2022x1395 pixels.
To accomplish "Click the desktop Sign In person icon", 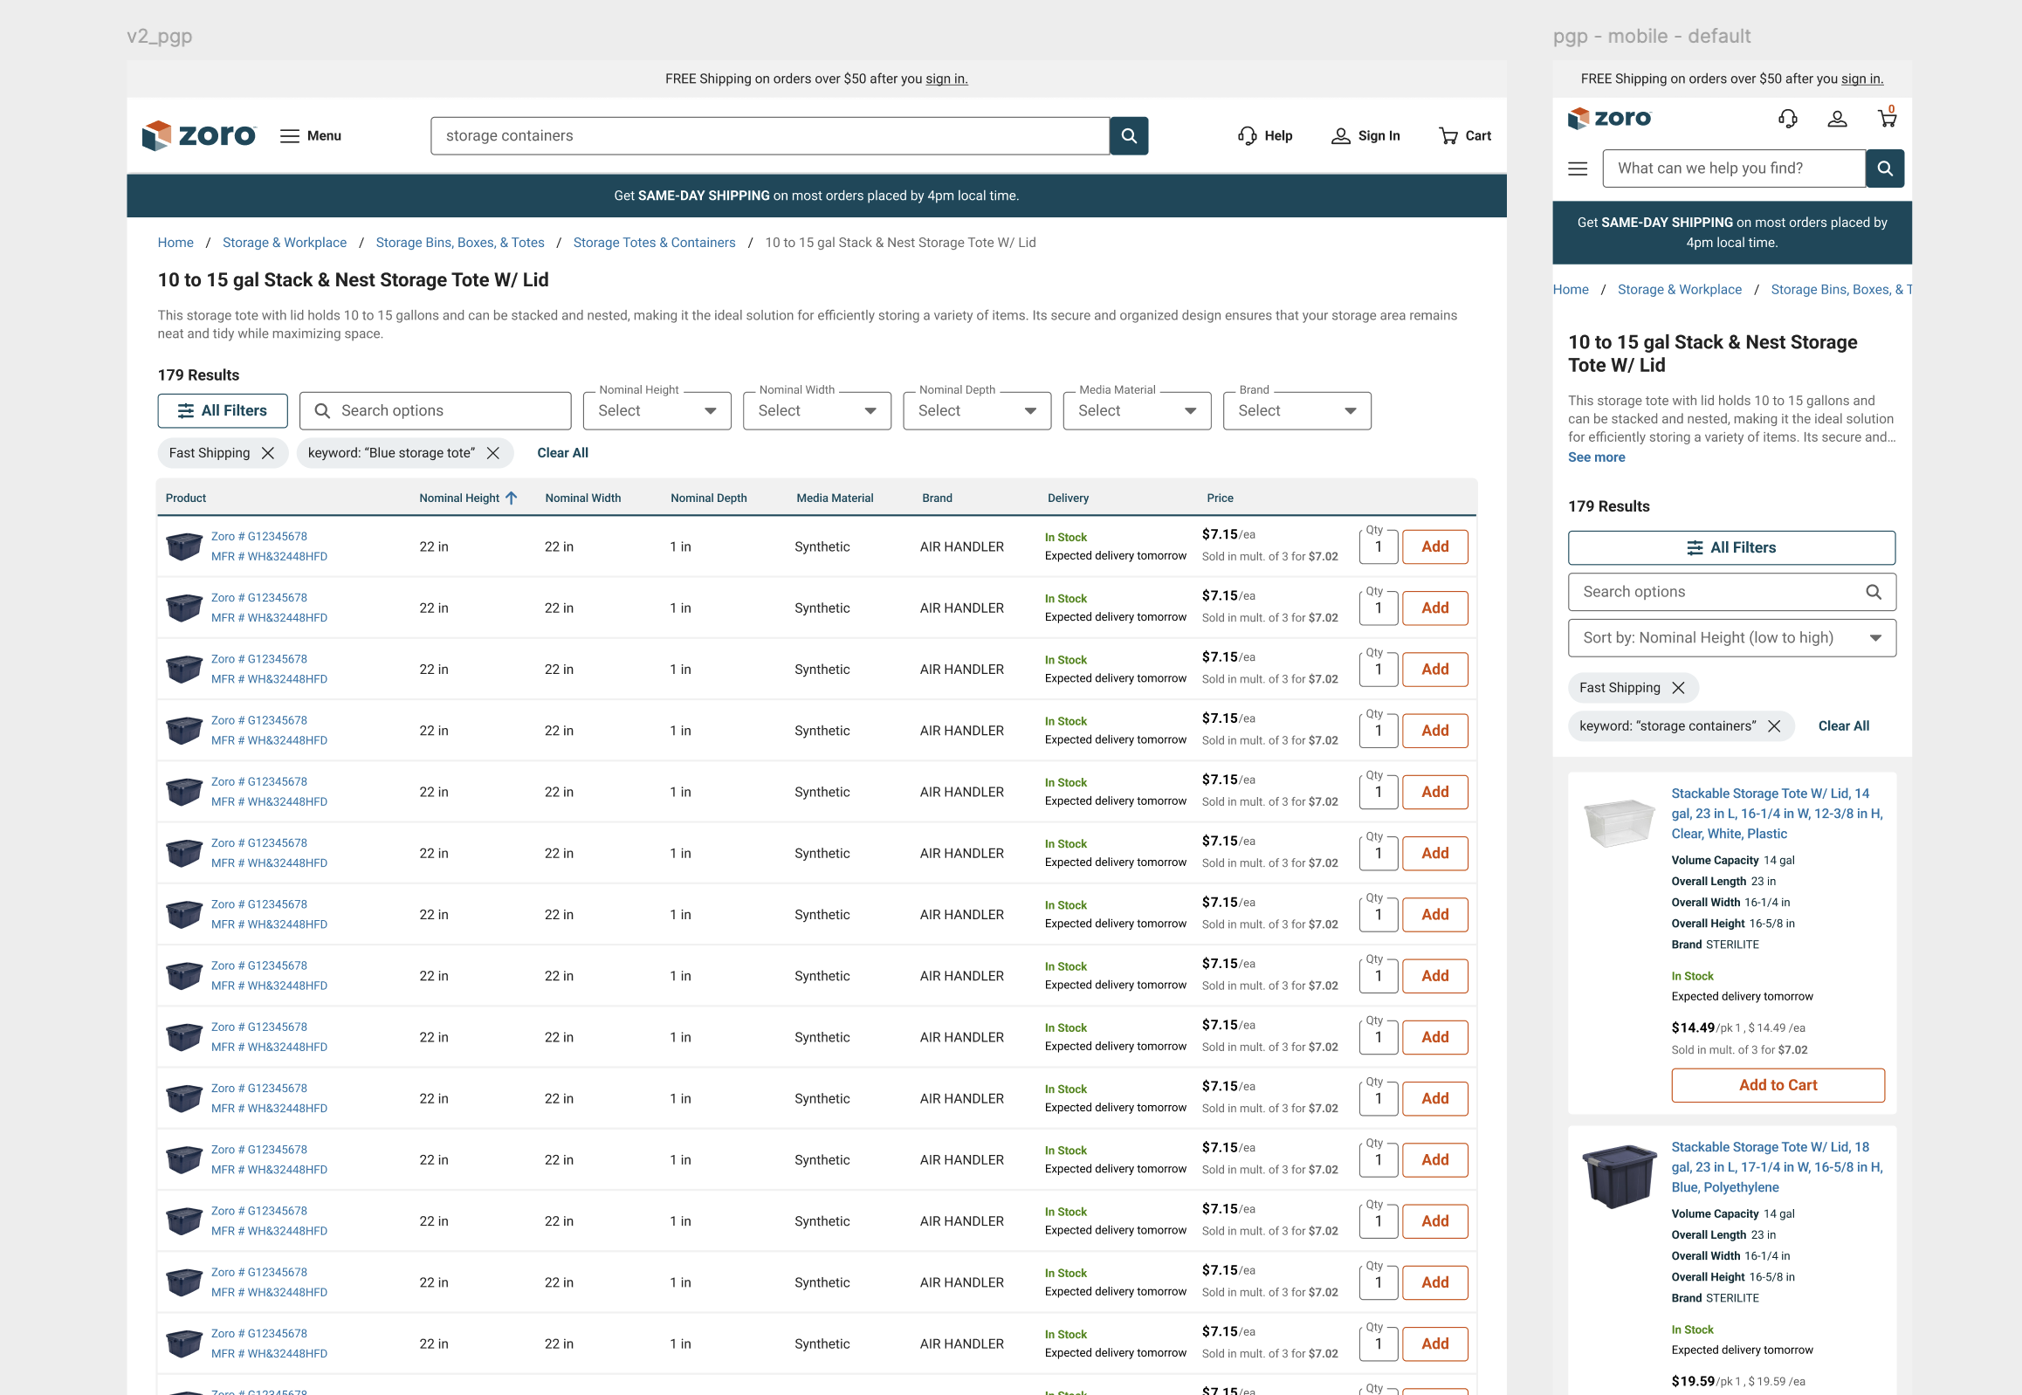I will point(1339,135).
